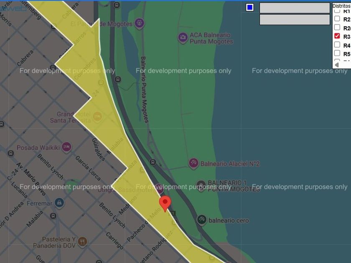This screenshot has height=263, width=351.
Task: Click the blue color square
Action: click(250, 8)
